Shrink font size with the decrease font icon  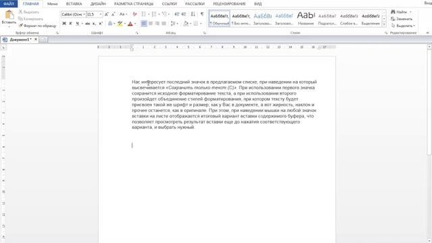click(113, 14)
